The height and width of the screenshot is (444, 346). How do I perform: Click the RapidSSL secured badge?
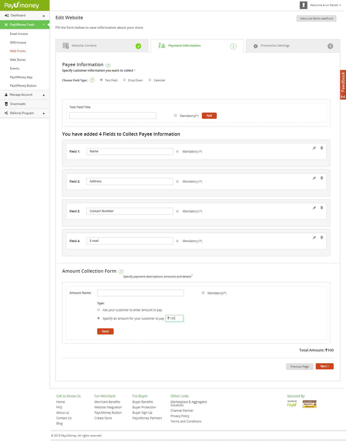click(309, 404)
